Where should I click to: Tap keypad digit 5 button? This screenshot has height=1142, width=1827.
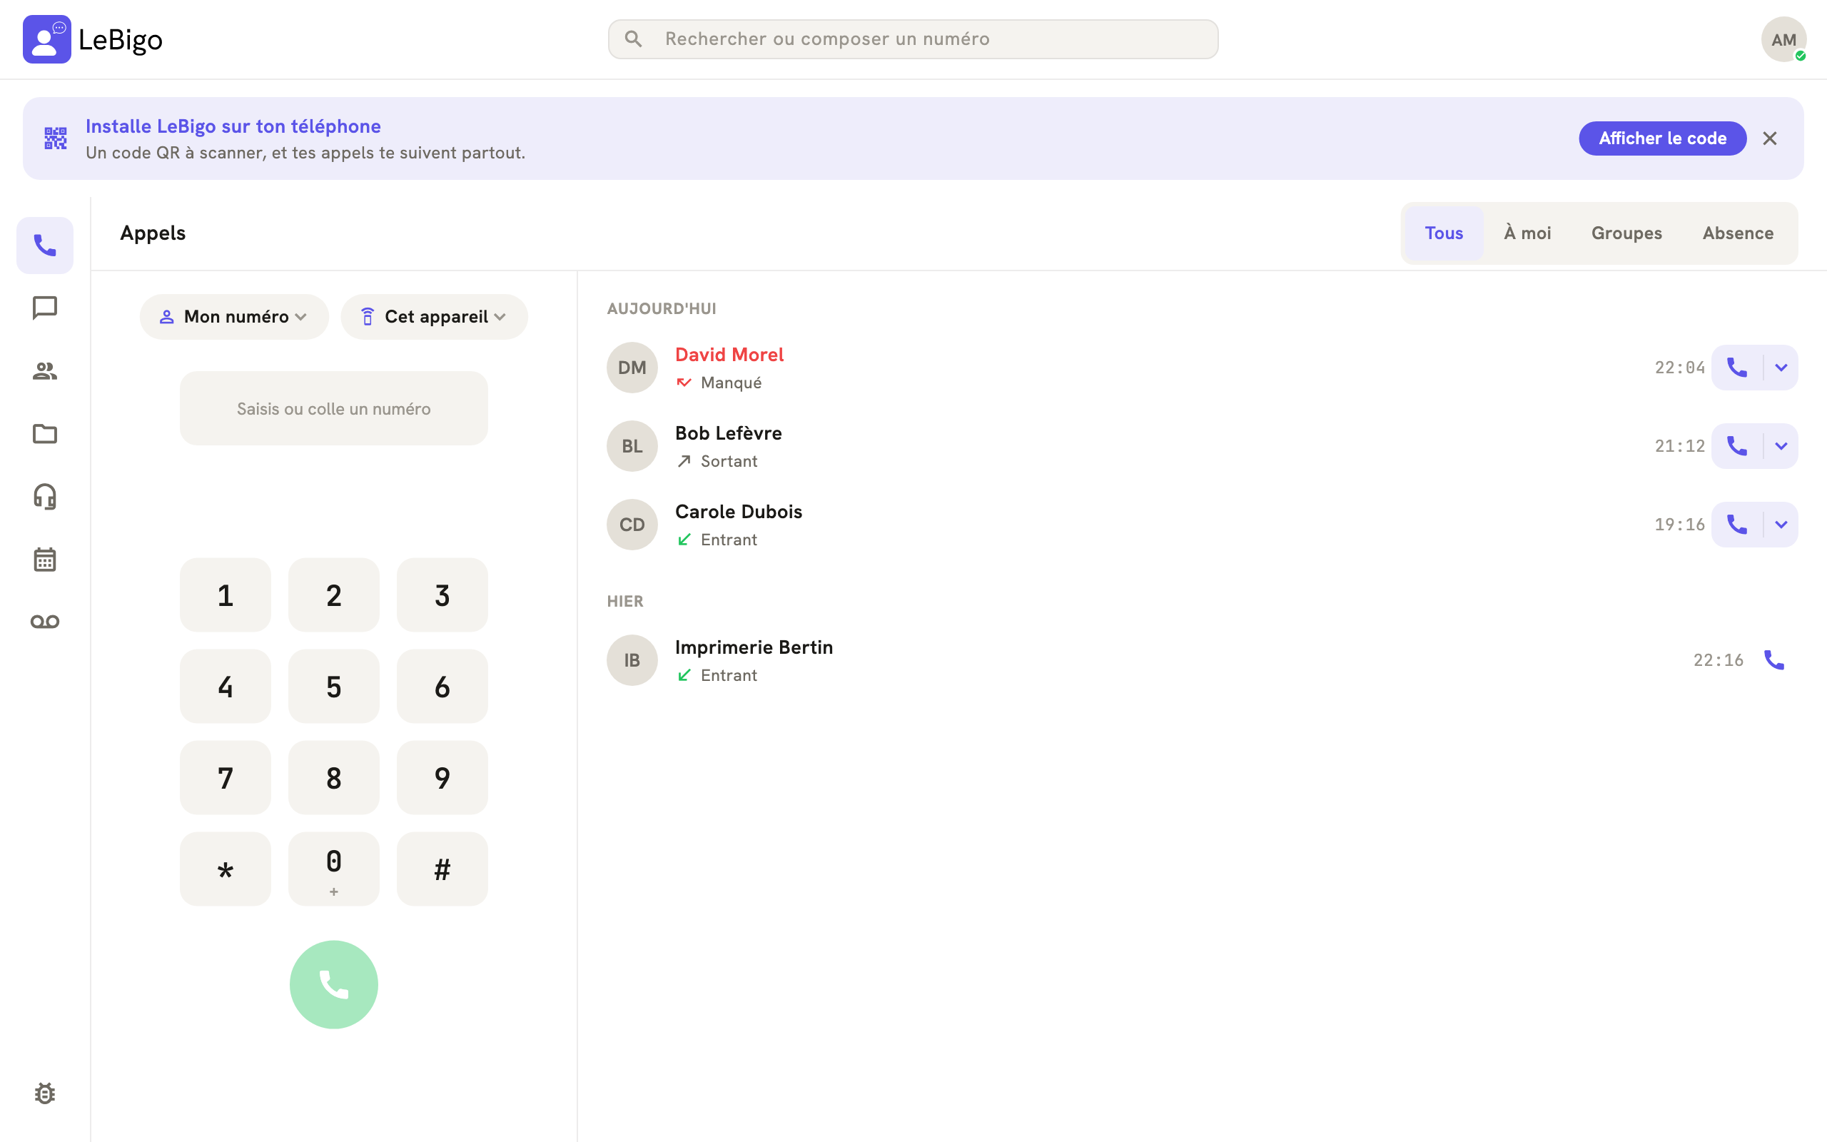tap(334, 687)
